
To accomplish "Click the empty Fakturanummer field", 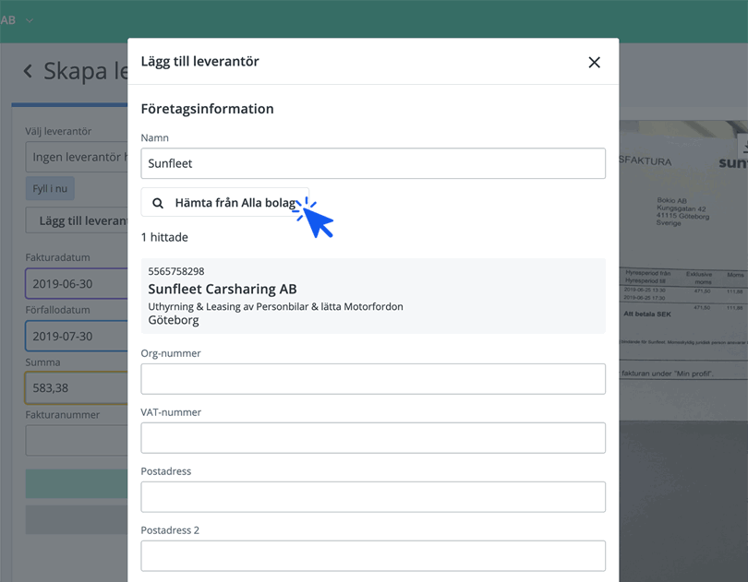I will tap(77, 441).
